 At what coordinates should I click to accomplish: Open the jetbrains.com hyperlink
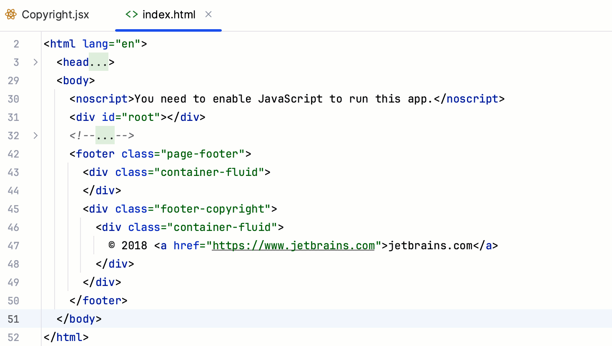click(x=293, y=246)
